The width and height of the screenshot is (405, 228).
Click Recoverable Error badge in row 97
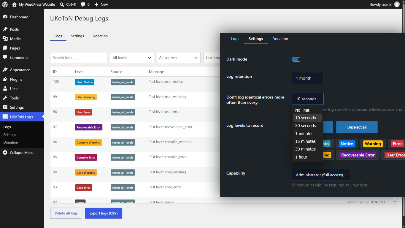coord(89,127)
